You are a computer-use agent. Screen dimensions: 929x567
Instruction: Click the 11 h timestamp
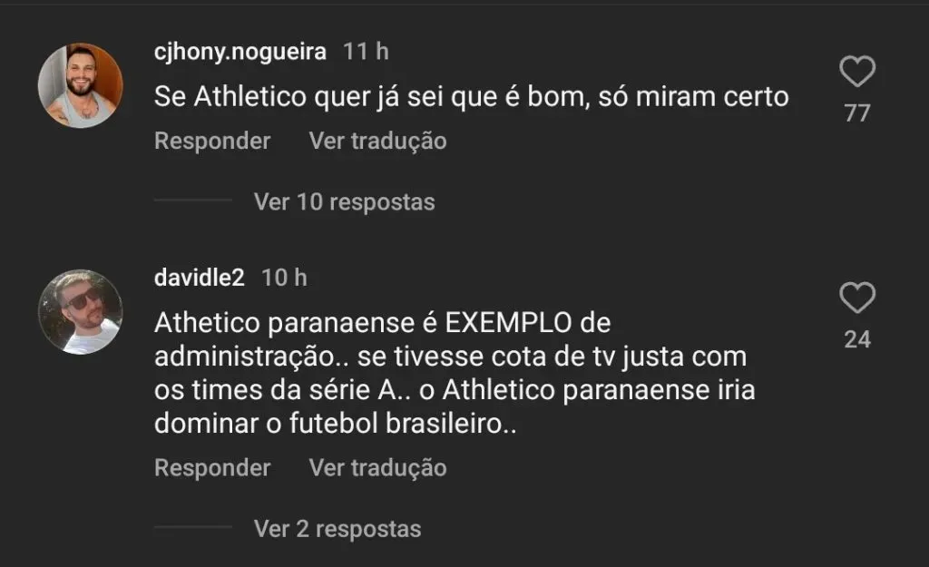click(x=366, y=52)
